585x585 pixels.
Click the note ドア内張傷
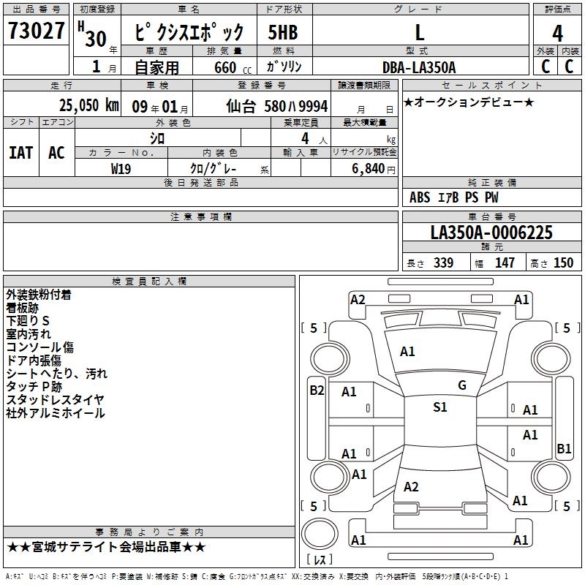[34, 361]
